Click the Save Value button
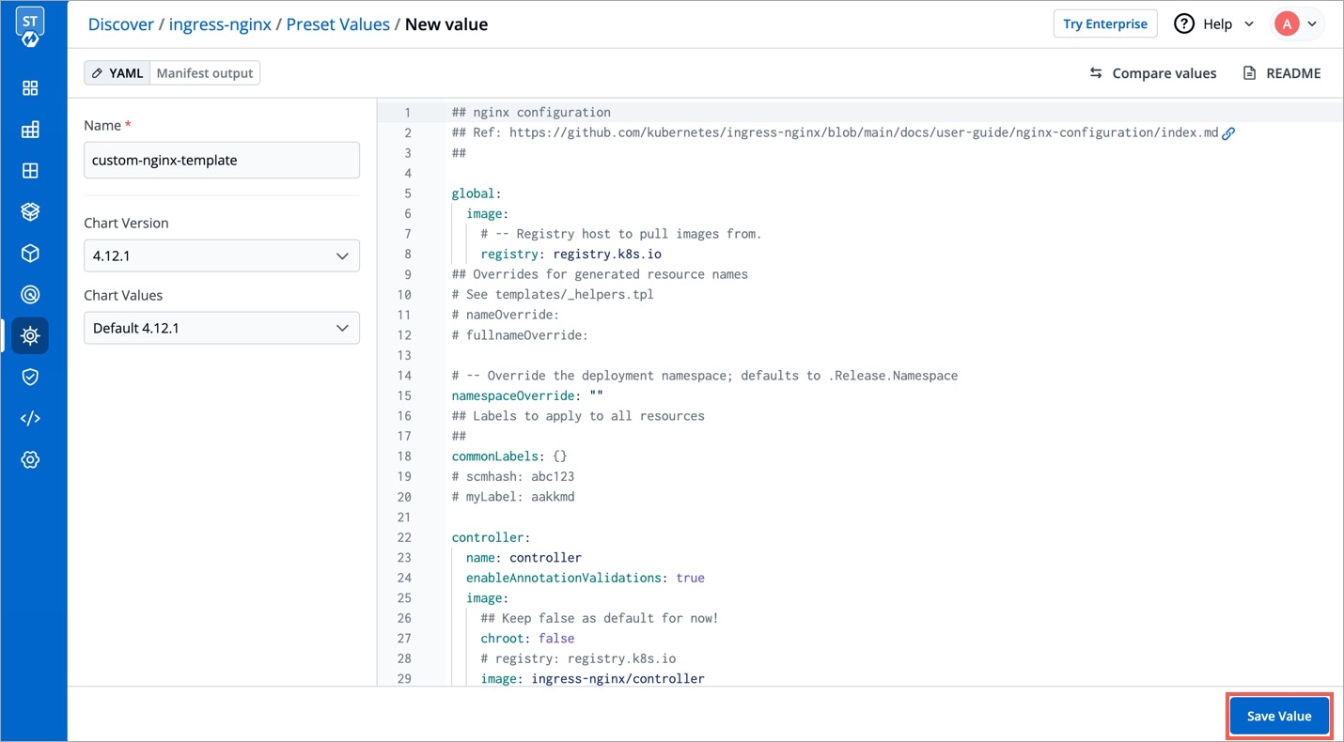 click(1279, 716)
